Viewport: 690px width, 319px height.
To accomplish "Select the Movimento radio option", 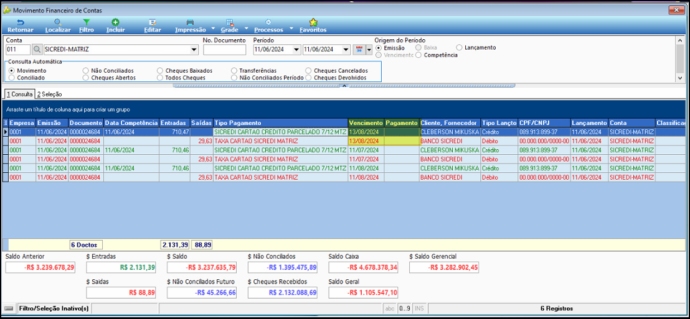I will [x=12, y=70].
